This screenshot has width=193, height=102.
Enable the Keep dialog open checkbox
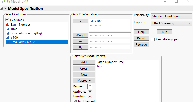click(153, 39)
